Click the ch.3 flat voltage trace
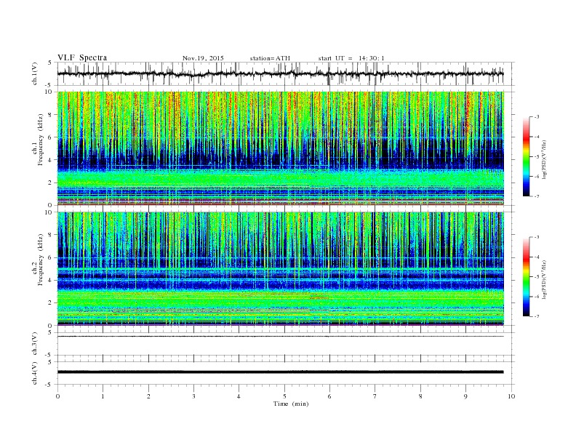This screenshot has height=445, width=576. coord(281,337)
